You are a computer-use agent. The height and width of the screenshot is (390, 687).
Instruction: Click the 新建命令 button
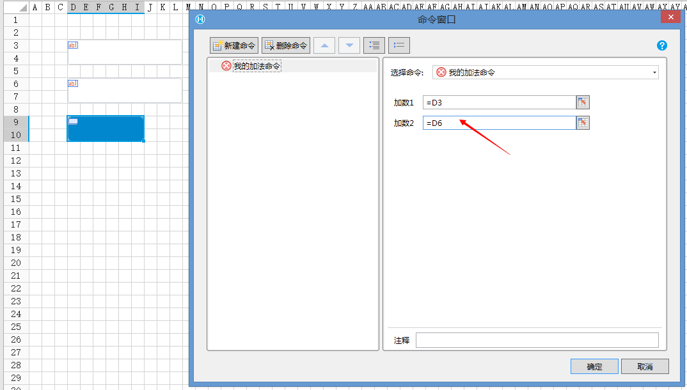(x=234, y=45)
